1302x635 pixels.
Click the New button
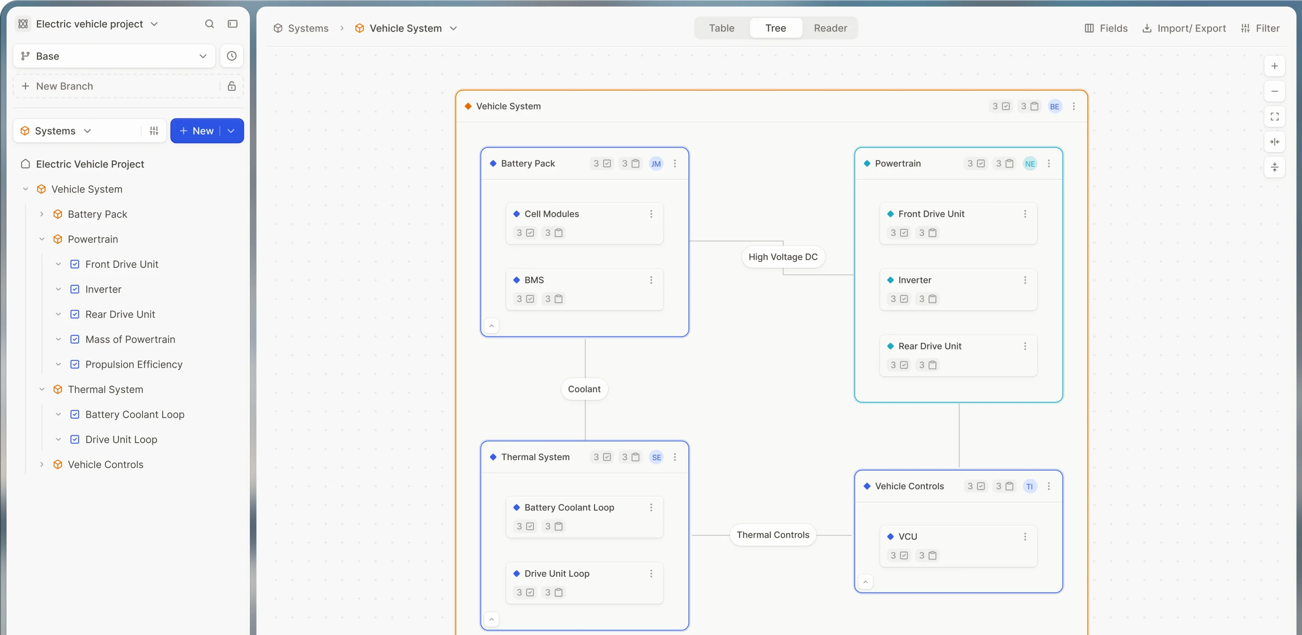(197, 131)
